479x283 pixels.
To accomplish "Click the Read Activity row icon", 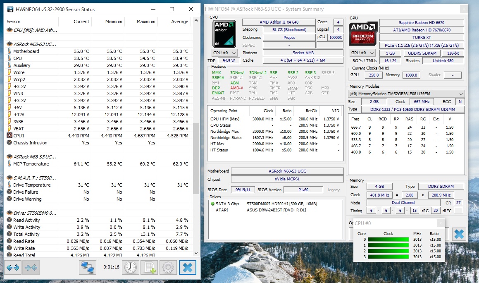I will tap(9, 220).
